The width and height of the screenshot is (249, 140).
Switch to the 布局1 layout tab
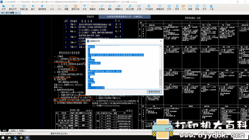point(13,130)
